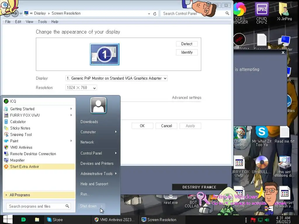The width and height of the screenshot is (299, 224).
Task: Open Mr What Zit Too Ya Skype icon
Action: pos(262,136)
